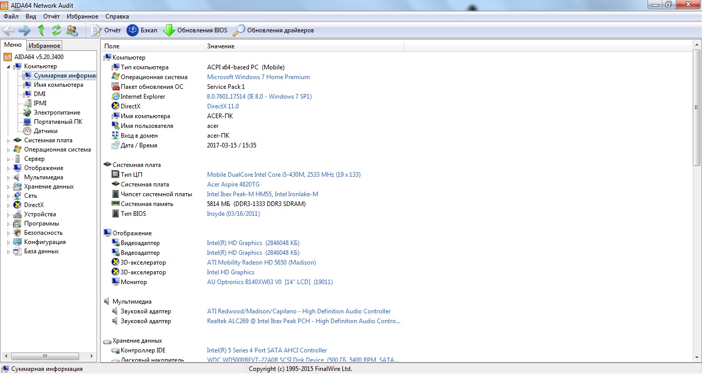Click the Поле column header
This screenshot has width=702, height=374.
pyautogui.click(x=152, y=46)
